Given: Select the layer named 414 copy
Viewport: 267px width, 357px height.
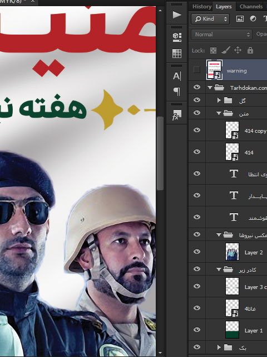Looking at the screenshot, I should click(255, 131).
